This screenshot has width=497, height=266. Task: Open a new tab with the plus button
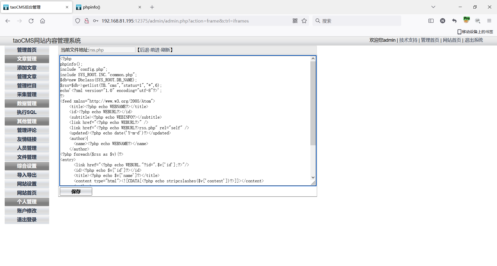[x=152, y=7]
